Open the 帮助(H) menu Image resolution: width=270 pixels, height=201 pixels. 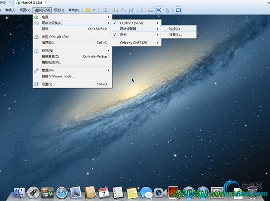(x=74, y=10)
